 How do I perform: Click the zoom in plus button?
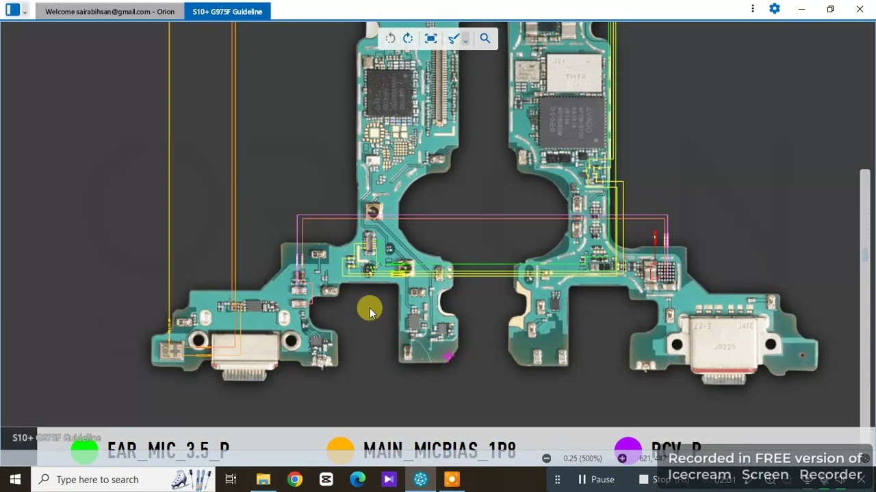point(622,459)
